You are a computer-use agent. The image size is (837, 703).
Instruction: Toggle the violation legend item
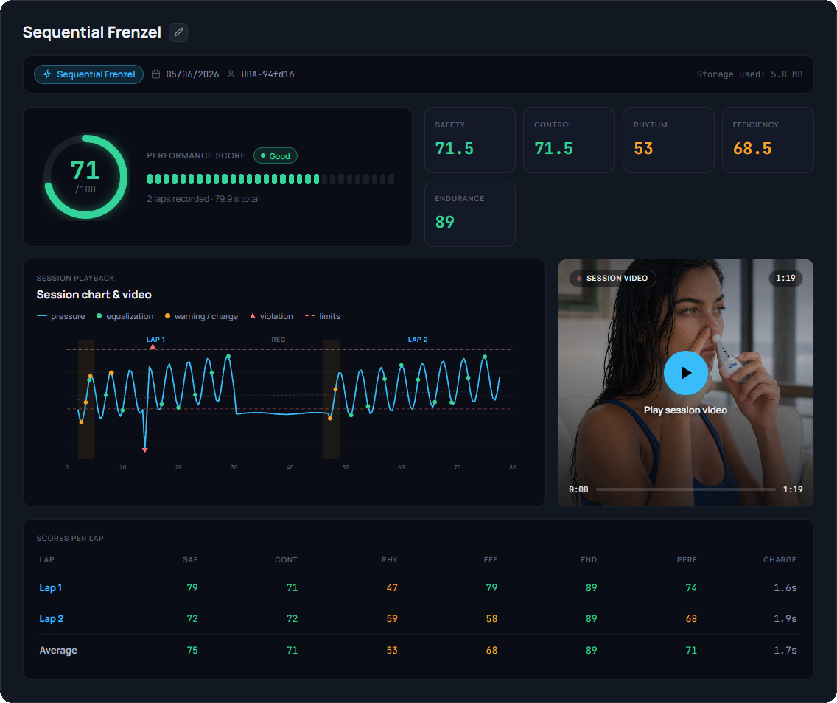pos(271,317)
